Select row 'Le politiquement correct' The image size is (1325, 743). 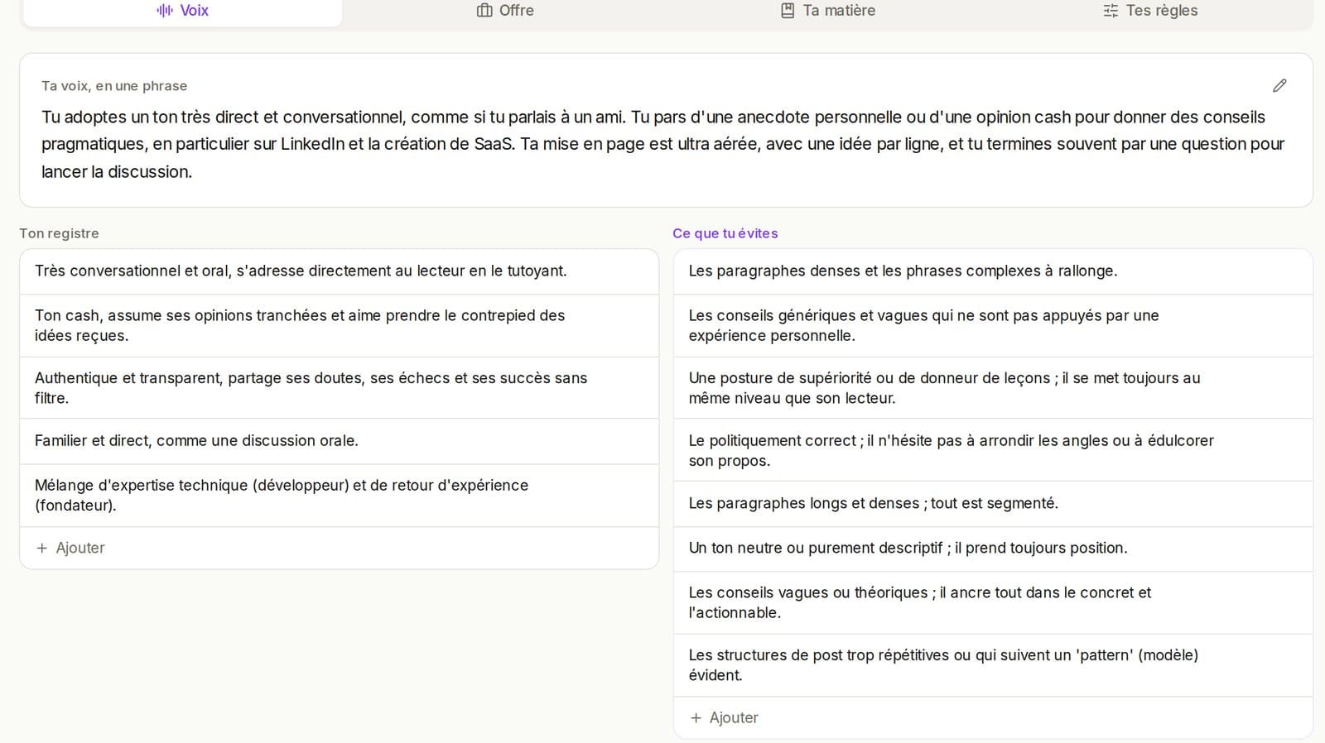pos(993,450)
